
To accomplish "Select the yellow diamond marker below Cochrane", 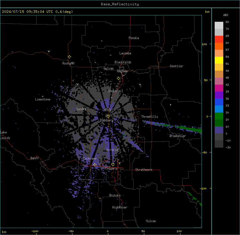I will coord(95,165).
